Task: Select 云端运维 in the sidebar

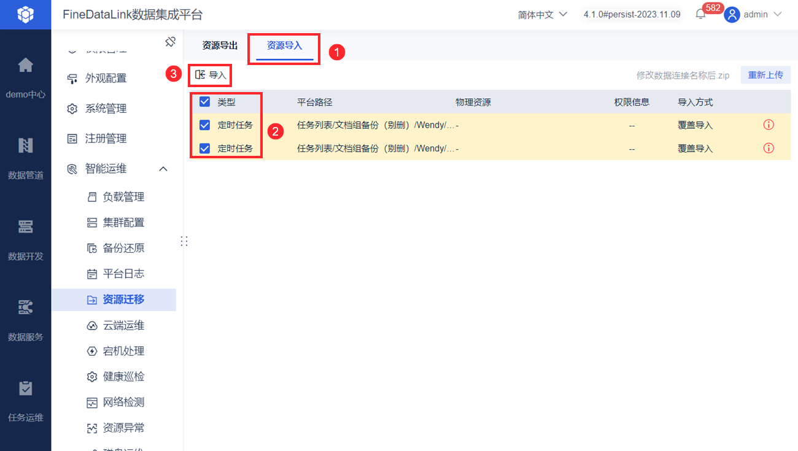Action: (x=123, y=325)
